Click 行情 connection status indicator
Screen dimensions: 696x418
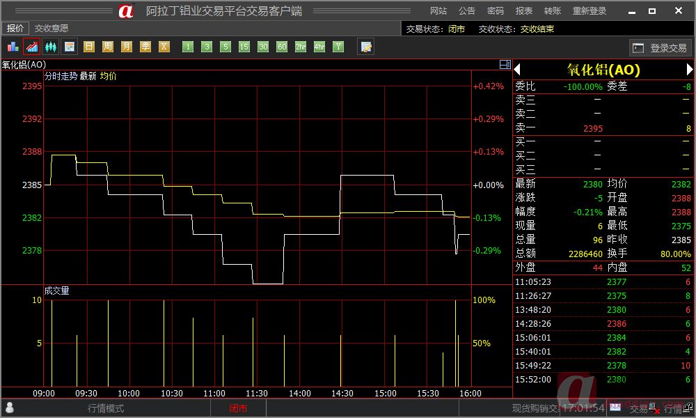coord(679,408)
